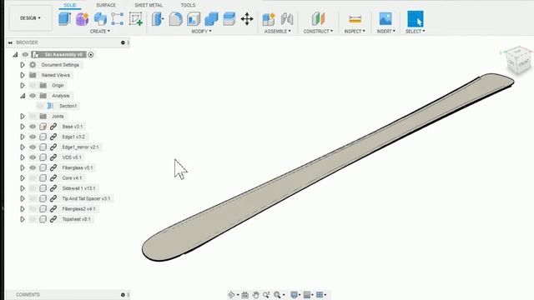Toggle visibility of Ski Assembly root
Viewport: 534px width, 300px height.
(25, 54)
